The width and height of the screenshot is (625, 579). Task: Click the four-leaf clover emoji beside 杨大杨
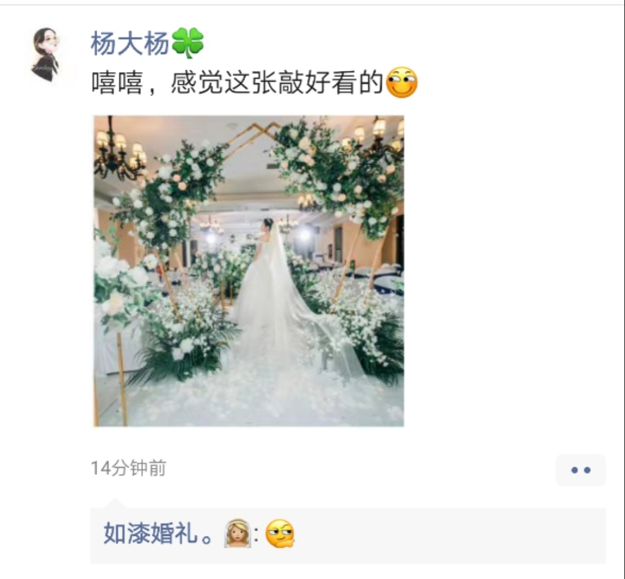click(188, 43)
